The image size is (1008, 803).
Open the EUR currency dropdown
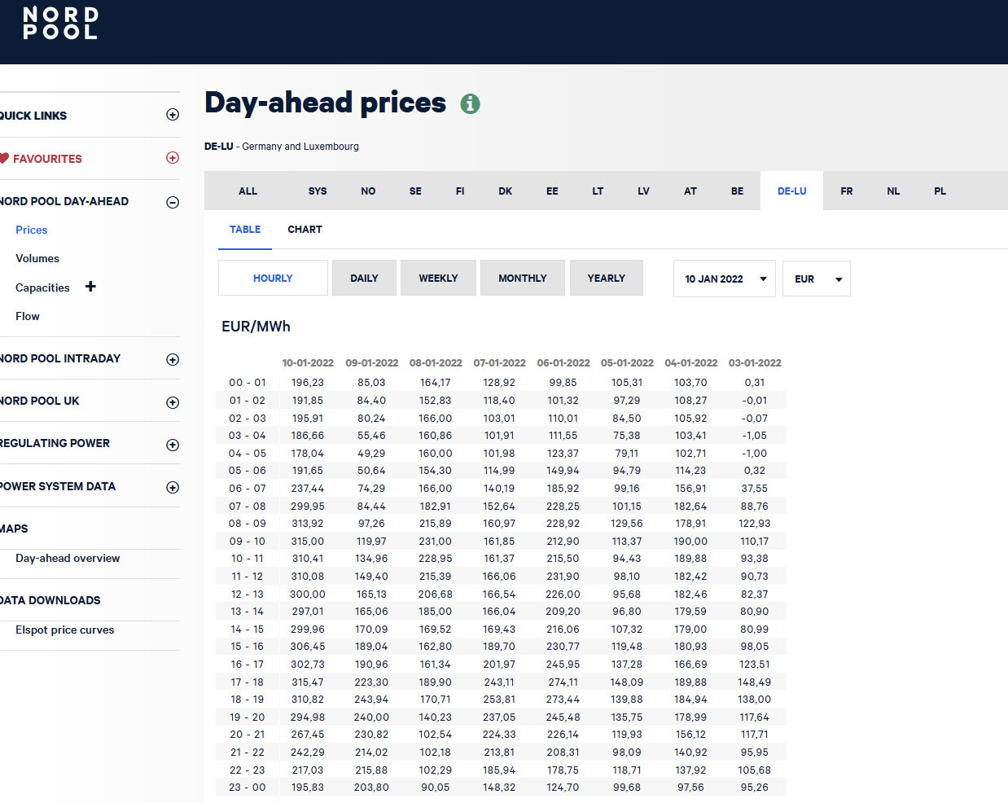(816, 279)
